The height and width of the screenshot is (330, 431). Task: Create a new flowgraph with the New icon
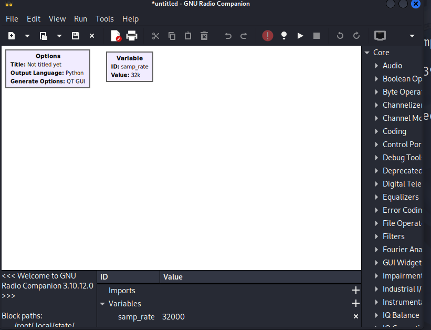click(12, 36)
